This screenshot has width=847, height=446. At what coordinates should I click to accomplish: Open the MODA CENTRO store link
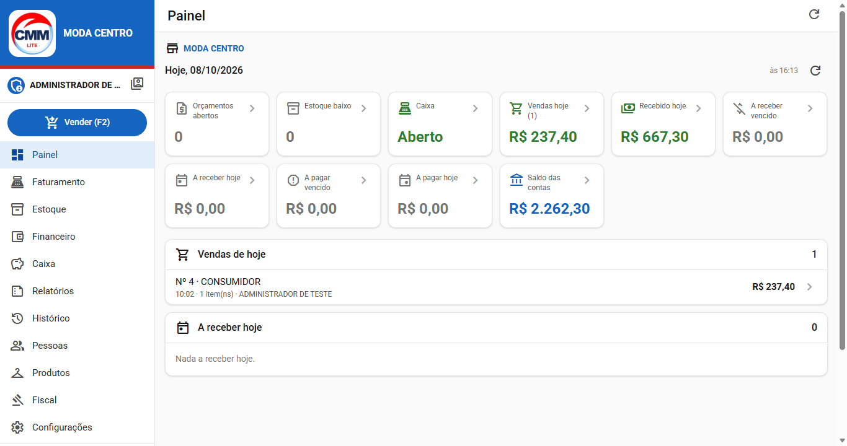click(214, 48)
